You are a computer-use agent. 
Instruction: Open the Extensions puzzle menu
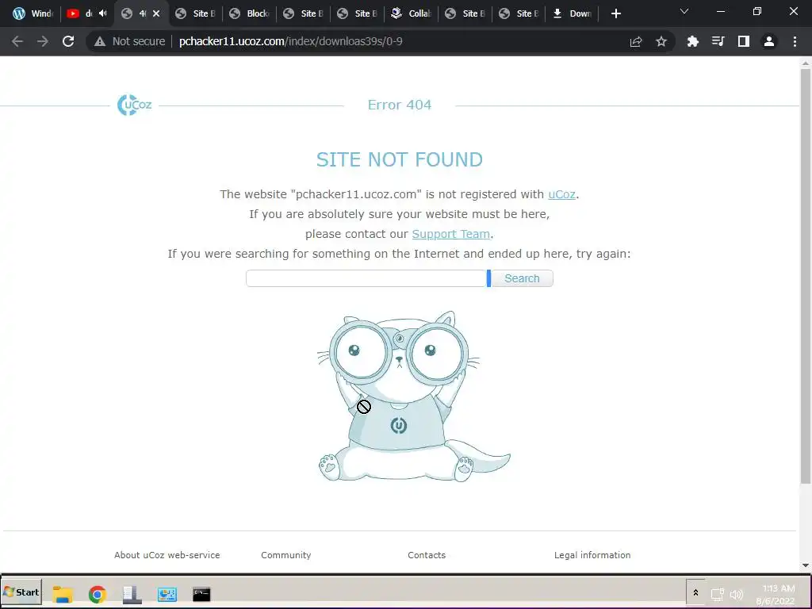[693, 41]
